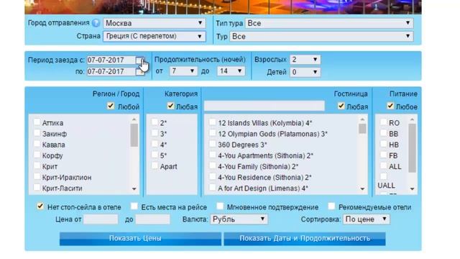Enable Есть места на рейсе checkbox
The height and width of the screenshot is (259, 460).
point(134,206)
